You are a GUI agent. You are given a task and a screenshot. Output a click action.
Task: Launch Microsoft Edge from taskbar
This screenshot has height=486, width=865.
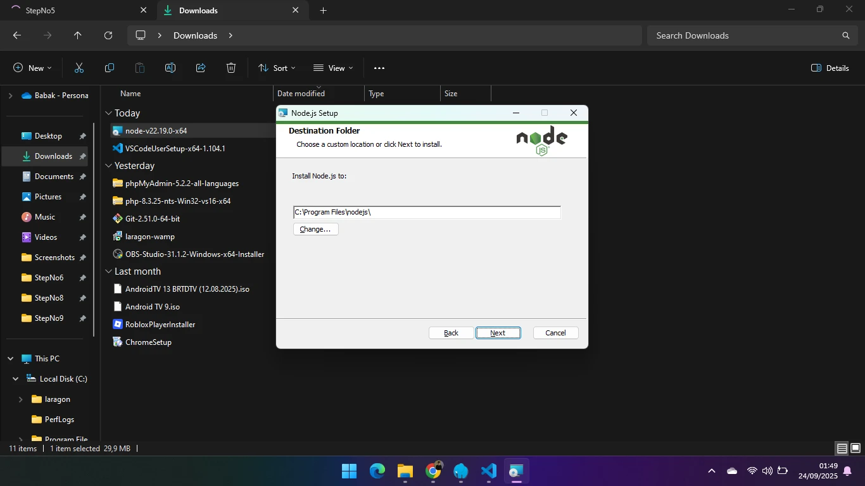point(377,471)
